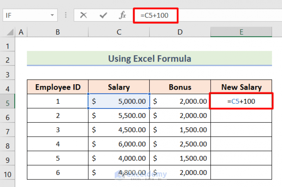Screen dimensions: 282x187
Task: Select column B header
Action: [x=58, y=32]
